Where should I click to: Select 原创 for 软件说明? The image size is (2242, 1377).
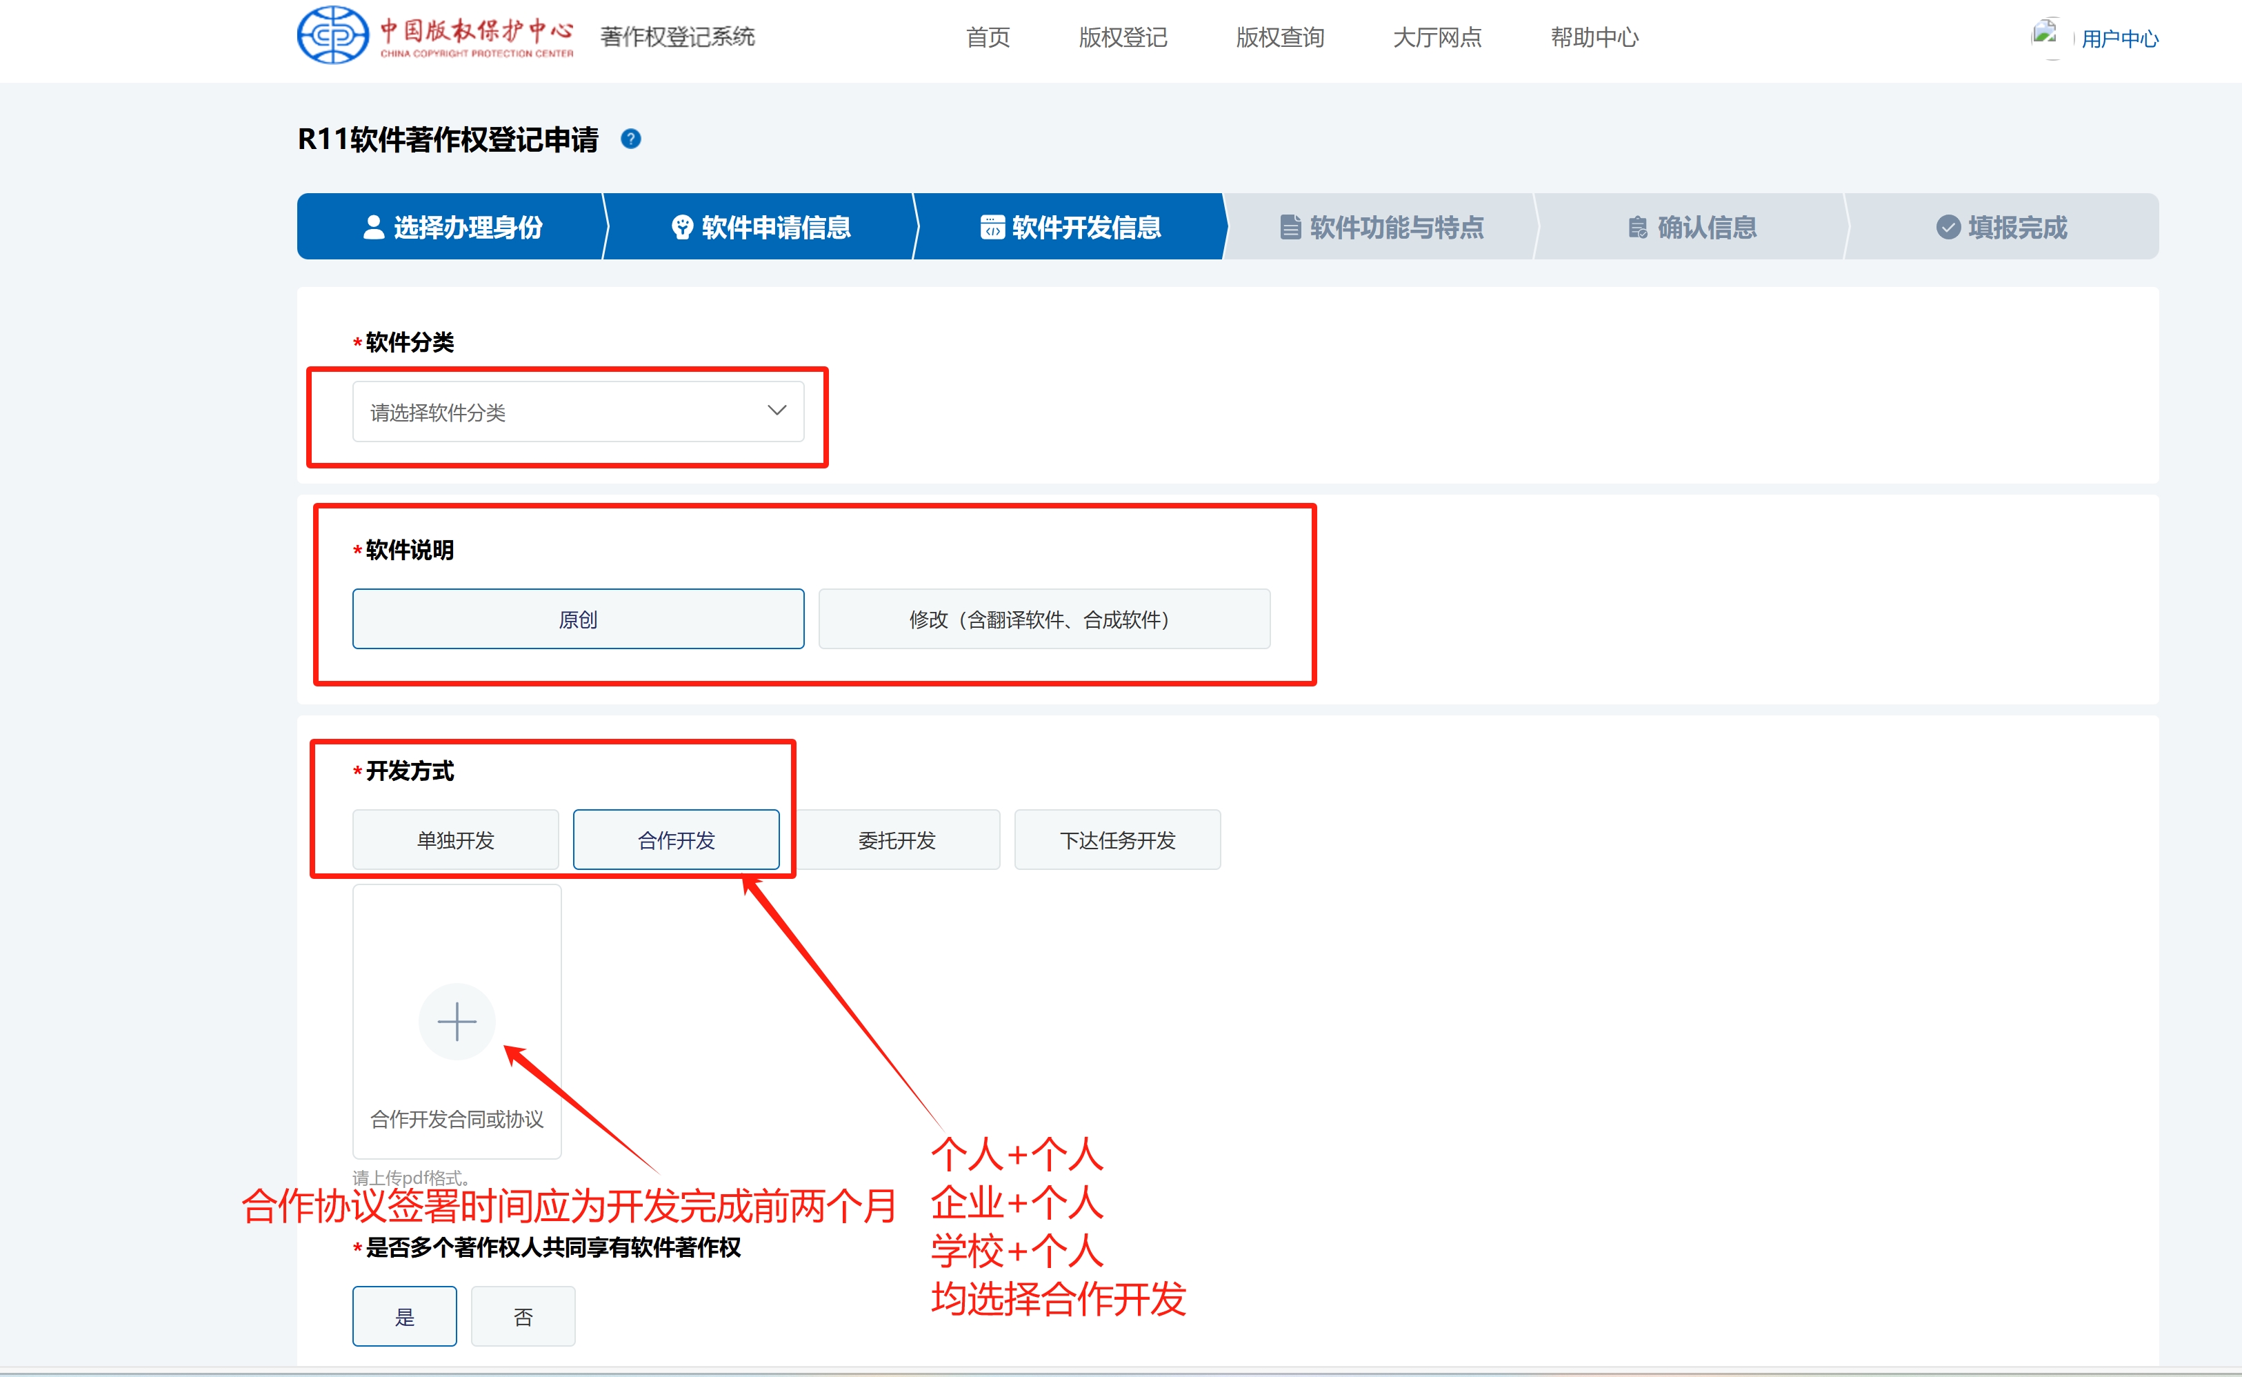(x=578, y=620)
